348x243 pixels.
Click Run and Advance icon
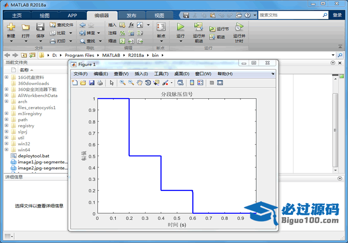[199, 27]
